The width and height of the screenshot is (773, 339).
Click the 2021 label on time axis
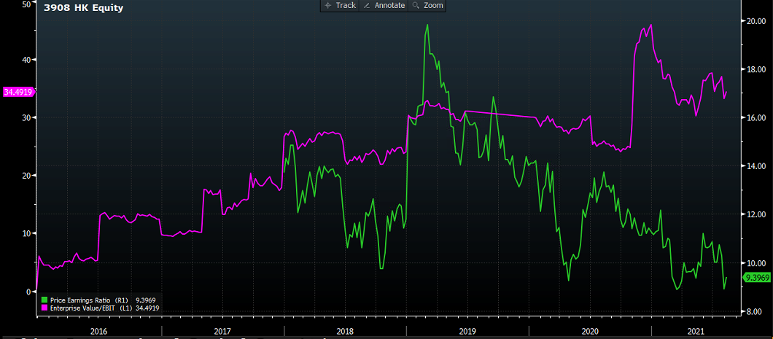click(x=698, y=330)
